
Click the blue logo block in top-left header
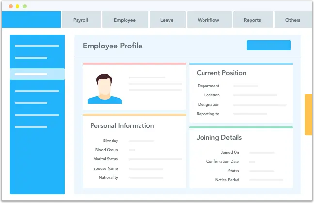tap(35, 20)
